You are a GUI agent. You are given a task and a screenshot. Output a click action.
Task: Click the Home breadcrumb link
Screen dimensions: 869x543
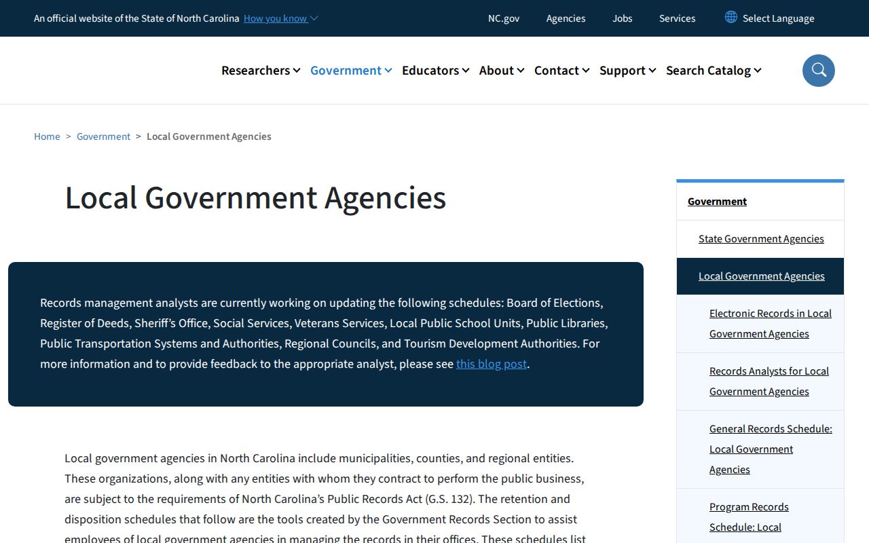point(47,136)
